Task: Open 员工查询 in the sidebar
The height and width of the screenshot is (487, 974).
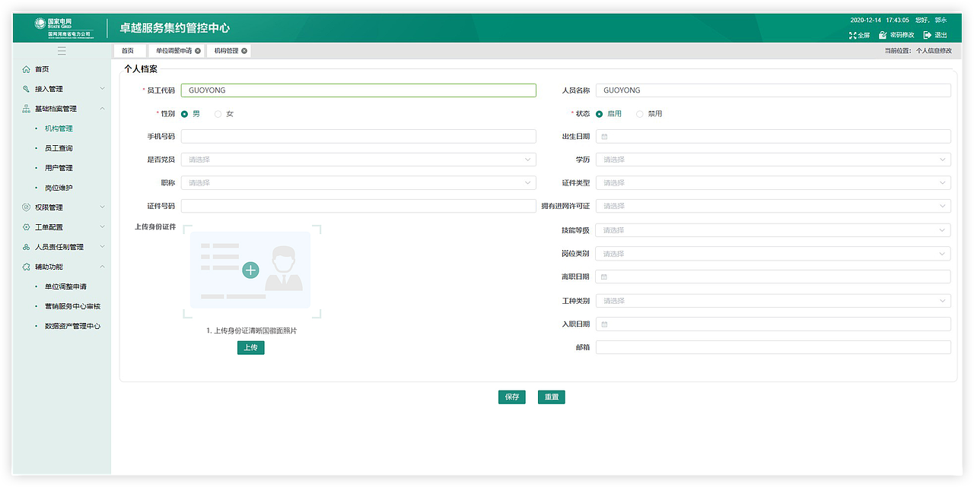Action: tap(59, 148)
